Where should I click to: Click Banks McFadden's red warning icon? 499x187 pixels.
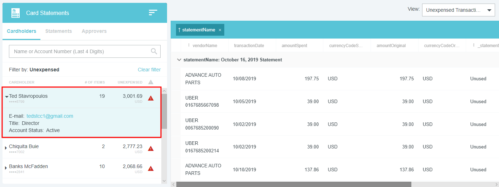tap(151, 168)
